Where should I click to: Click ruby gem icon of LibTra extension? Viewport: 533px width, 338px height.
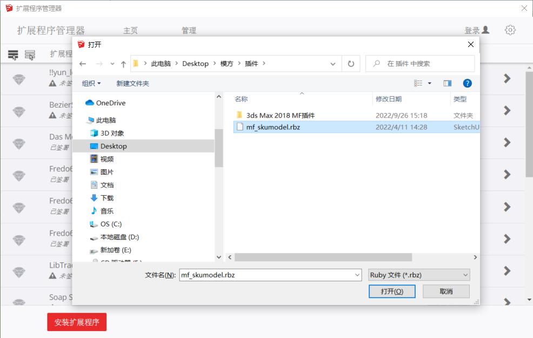click(19, 271)
